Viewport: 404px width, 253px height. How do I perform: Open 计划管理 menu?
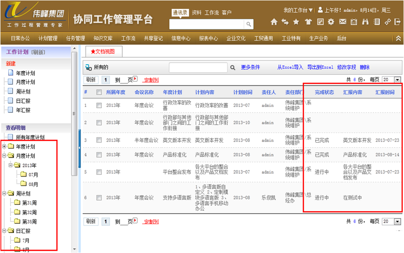[x=48, y=38]
